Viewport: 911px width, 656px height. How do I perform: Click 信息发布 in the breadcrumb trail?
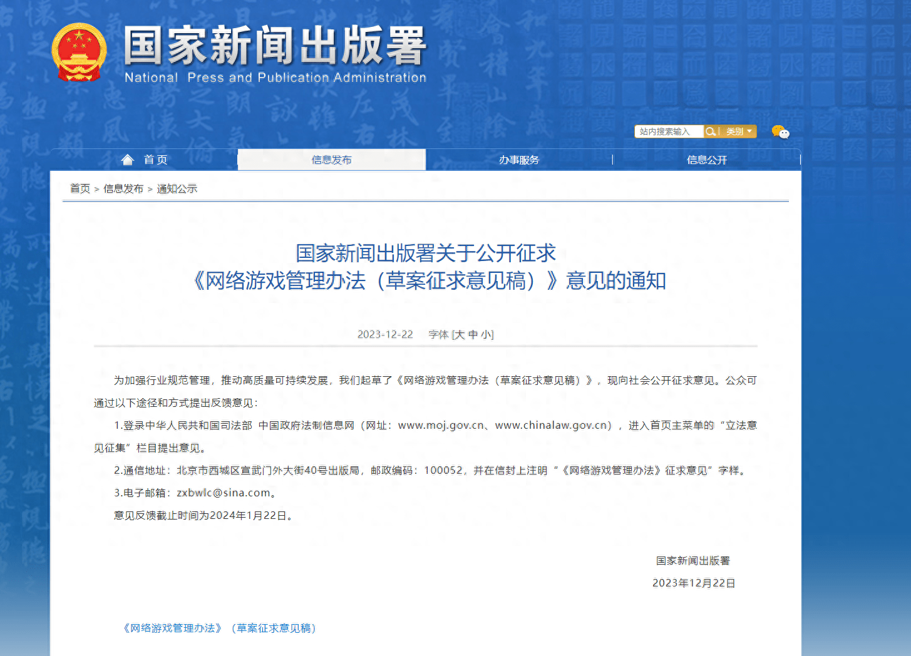click(x=123, y=188)
